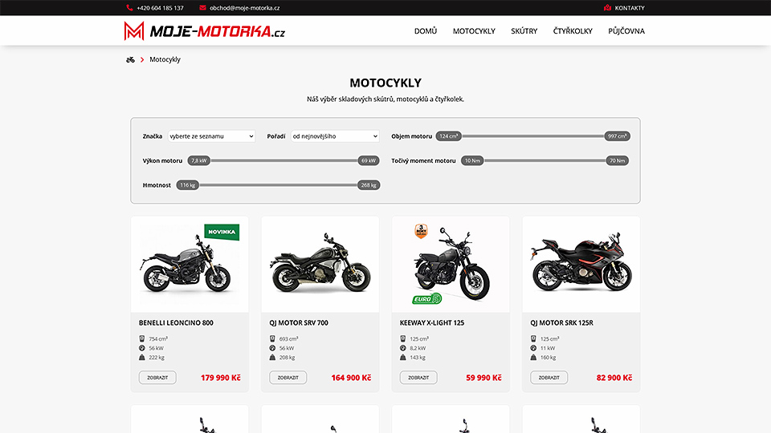771x433 pixels.
Task: Open the Moje-Motorka.cz logo homepage
Action: [x=205, y=31]
